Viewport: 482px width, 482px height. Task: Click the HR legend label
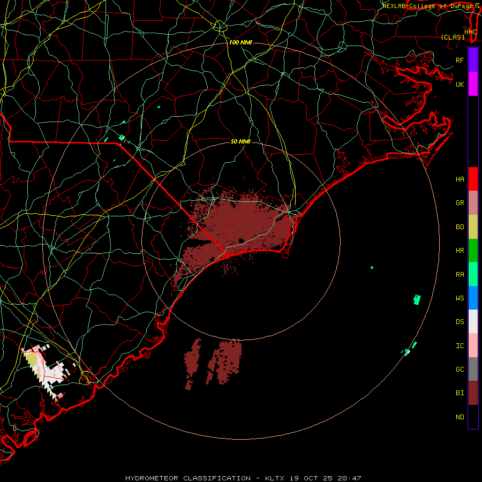coord(460,251)
